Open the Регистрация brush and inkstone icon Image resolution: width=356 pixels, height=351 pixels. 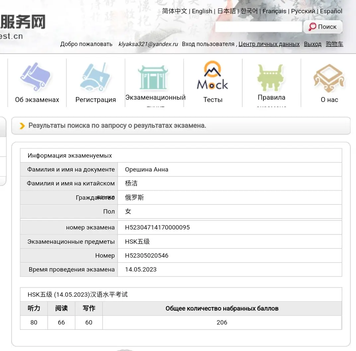pos(95,77)
